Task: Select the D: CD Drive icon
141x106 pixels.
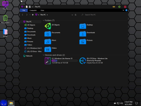Action: click(83, 61)
